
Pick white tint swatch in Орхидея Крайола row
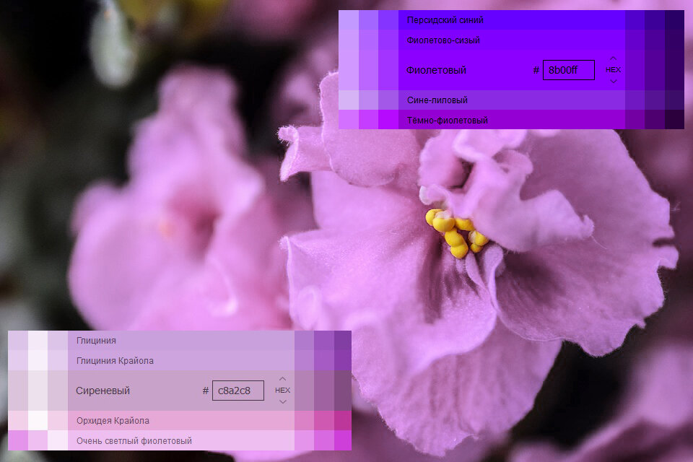38,421
